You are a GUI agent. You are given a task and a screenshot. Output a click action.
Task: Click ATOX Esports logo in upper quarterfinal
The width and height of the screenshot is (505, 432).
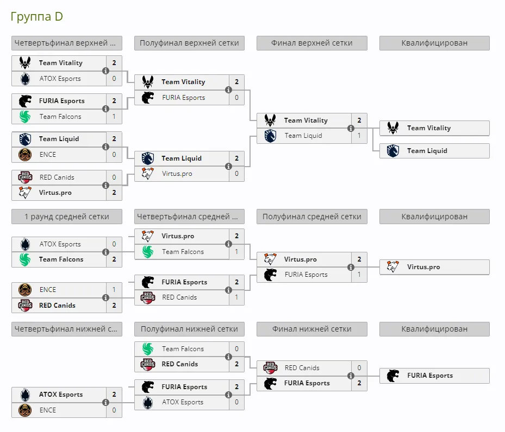[25, 79]
